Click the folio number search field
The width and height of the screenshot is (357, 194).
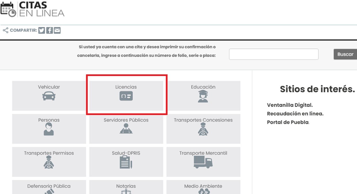point(274,54)
